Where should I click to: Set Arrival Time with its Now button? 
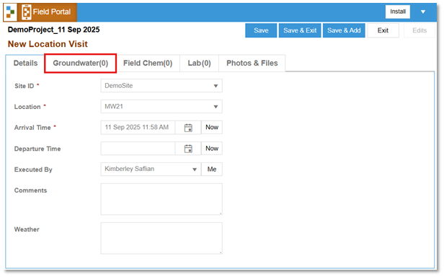click(x=212, y=128)
